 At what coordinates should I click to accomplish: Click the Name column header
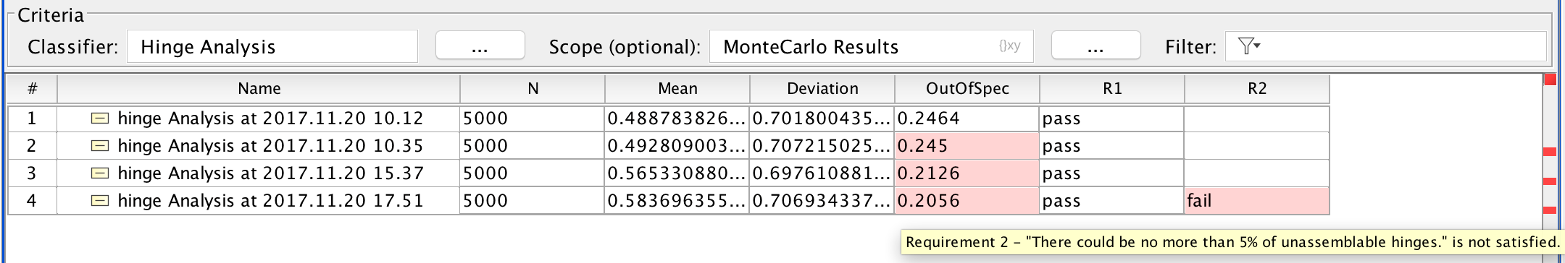(x=259, y=89)
